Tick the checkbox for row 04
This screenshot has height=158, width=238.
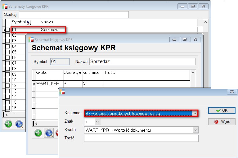8,47
